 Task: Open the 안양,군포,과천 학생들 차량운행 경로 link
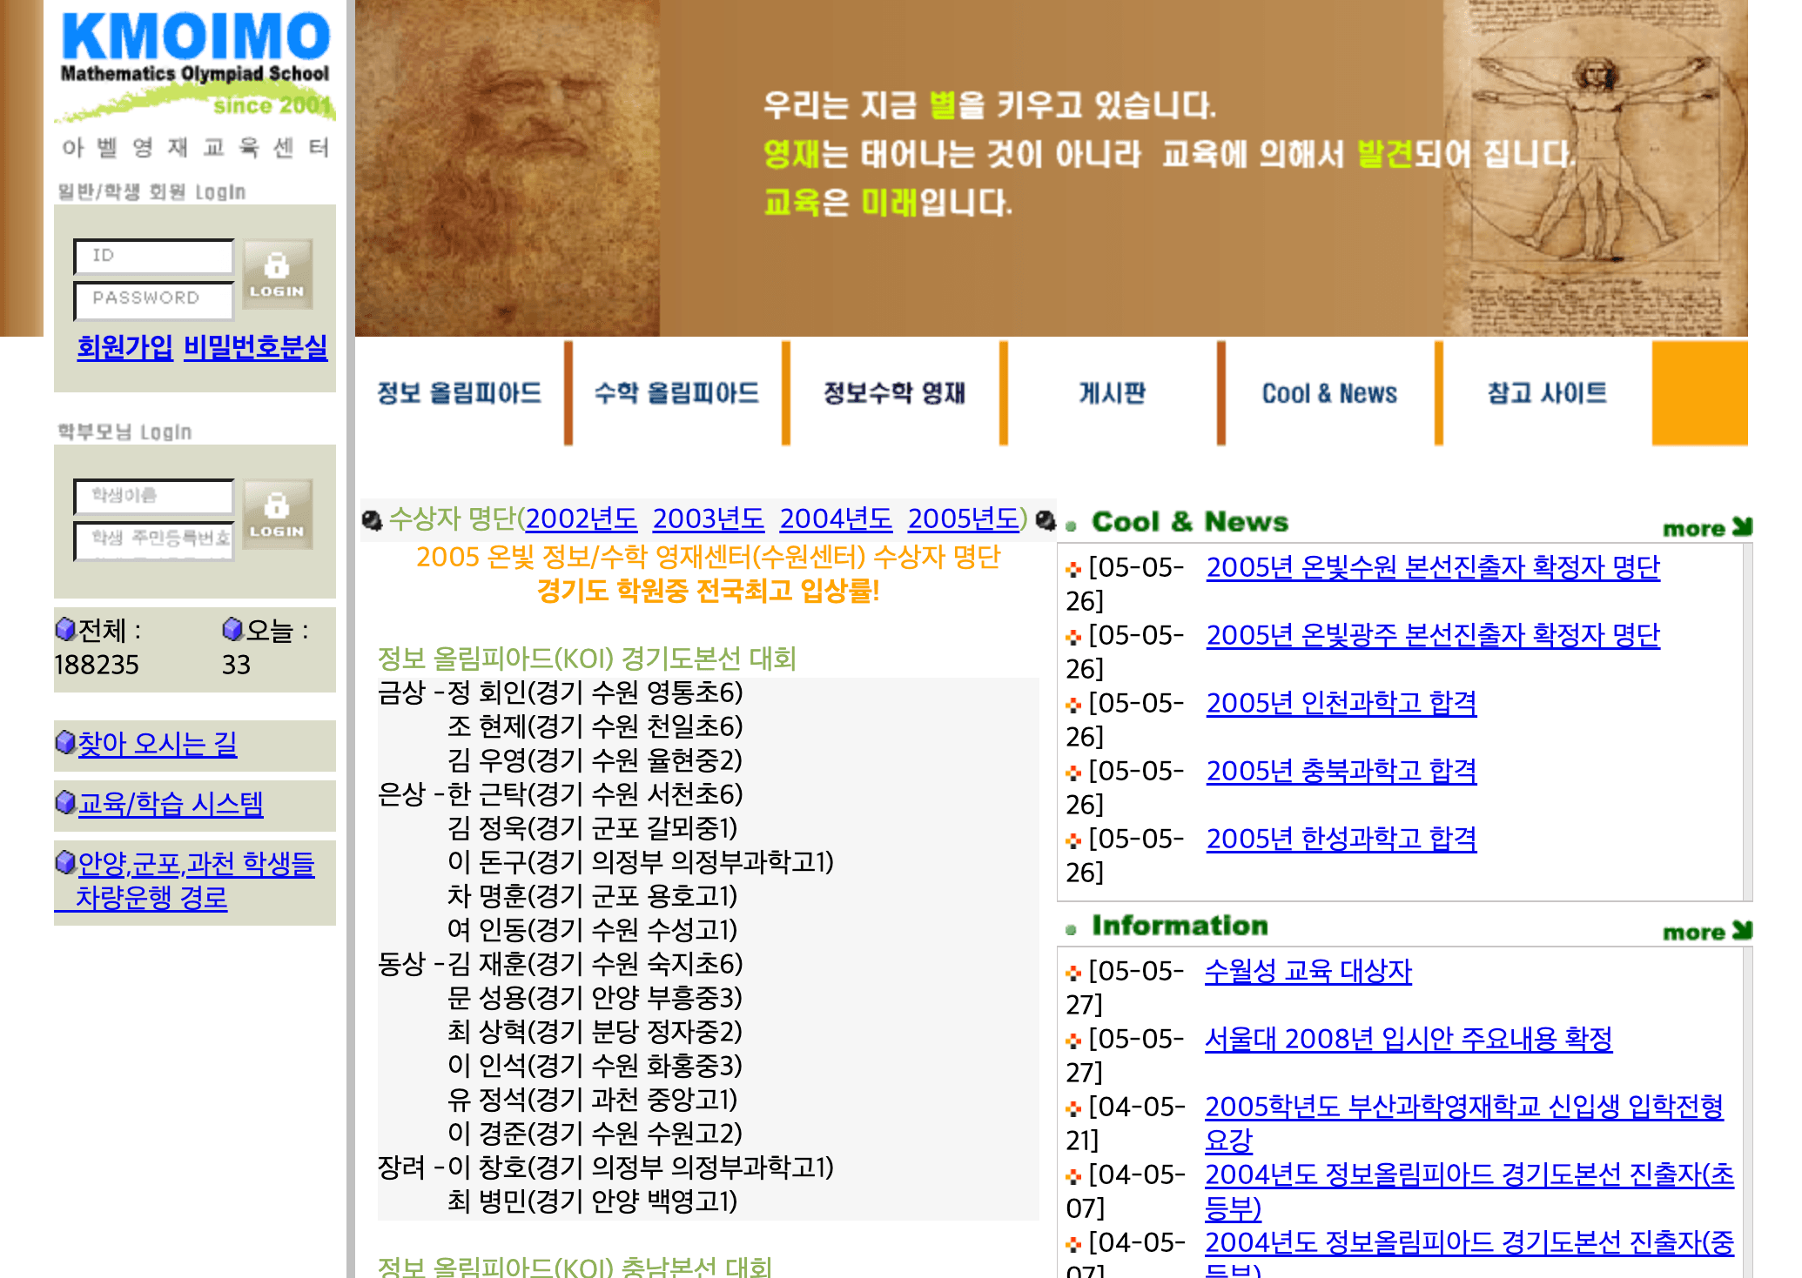185,880
